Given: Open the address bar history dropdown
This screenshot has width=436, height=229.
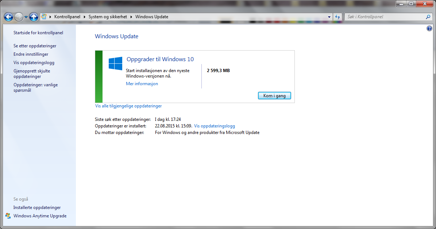Looking at the screenshot, I should click(x=329, y=17).
